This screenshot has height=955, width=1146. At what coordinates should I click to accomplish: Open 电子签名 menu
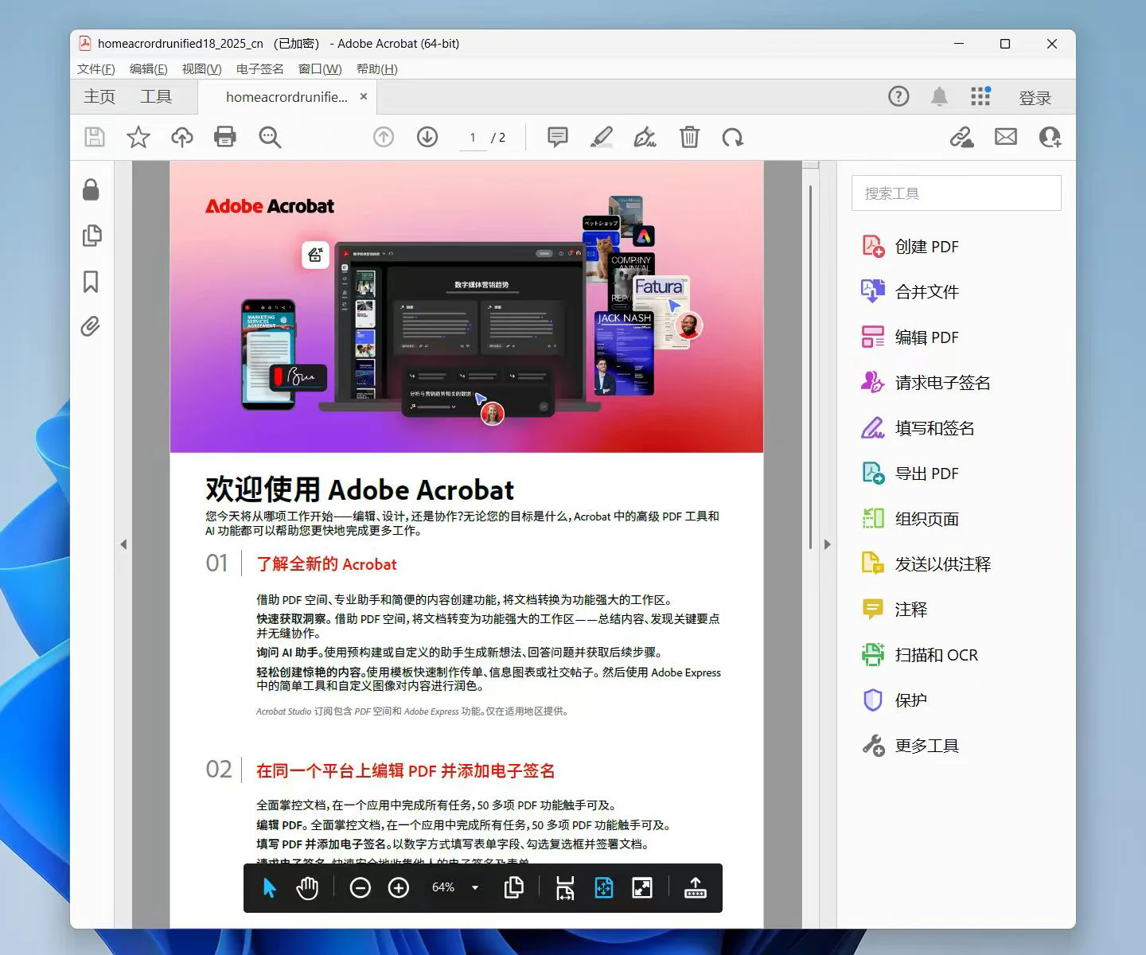tap(259, 69)
